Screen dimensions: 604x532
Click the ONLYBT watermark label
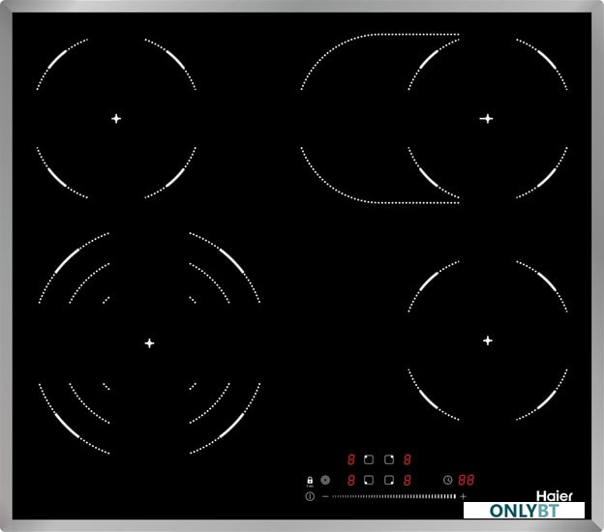tap(523, 510)
